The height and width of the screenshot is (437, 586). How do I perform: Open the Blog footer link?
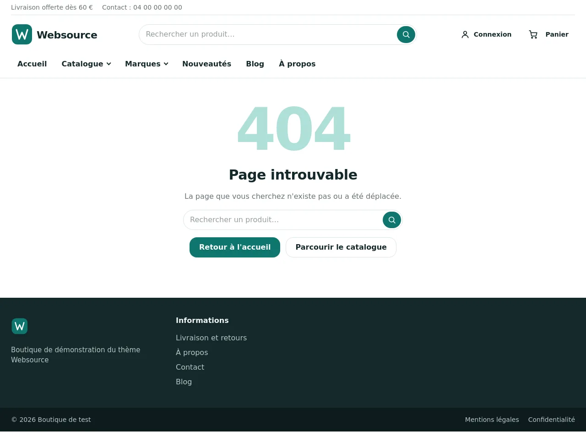tap(184, 382)
